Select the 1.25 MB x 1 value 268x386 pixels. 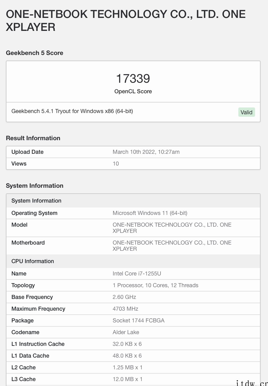128,367
